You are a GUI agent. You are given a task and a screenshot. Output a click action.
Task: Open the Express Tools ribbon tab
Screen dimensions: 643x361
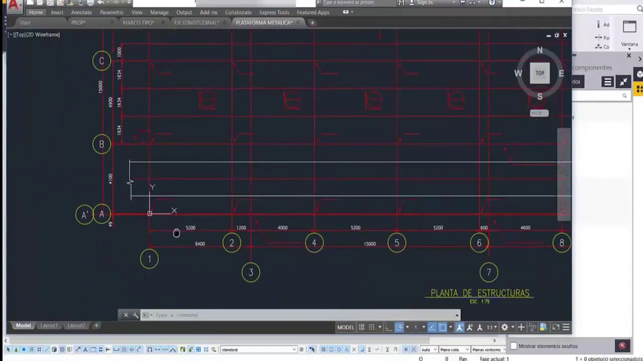tap(274, 12)
